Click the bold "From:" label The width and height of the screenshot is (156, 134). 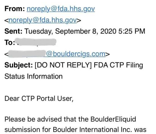coord(15,9)
